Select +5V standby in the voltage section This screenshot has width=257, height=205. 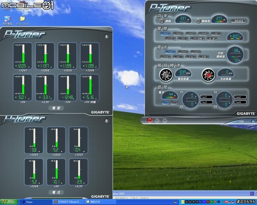pyautogui.click(x=197, y=39)
